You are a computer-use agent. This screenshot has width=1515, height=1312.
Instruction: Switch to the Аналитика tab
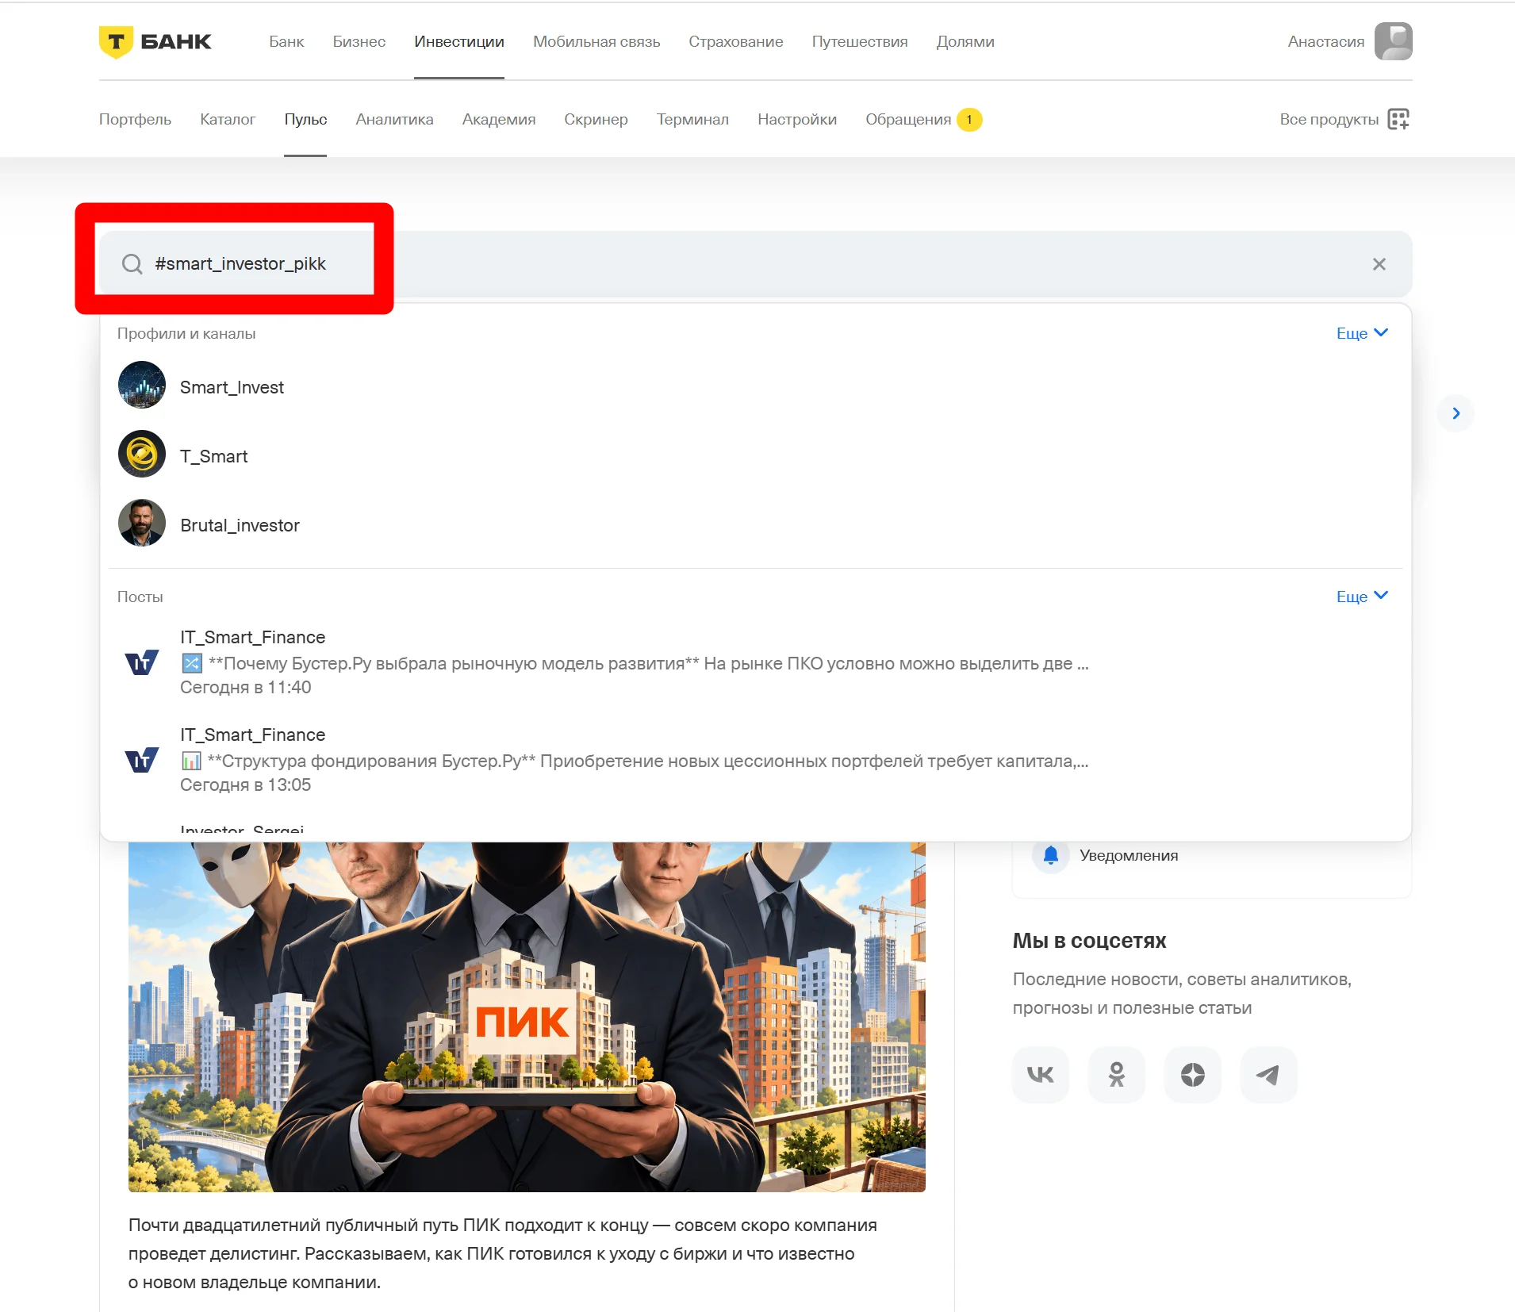click(394, 119)
